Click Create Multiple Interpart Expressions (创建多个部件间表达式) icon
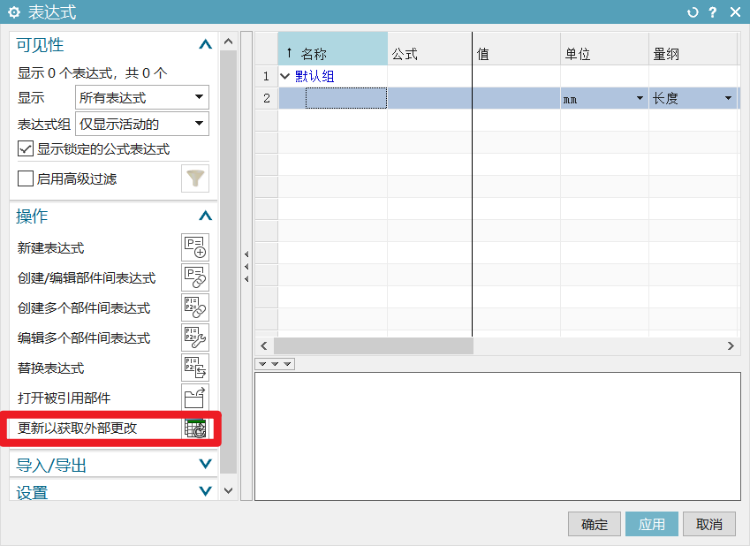Image resolution: width=750 pixels, height=546 pixels. [195, 307]
